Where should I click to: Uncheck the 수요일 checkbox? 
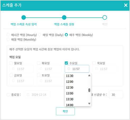click(66, 63)
